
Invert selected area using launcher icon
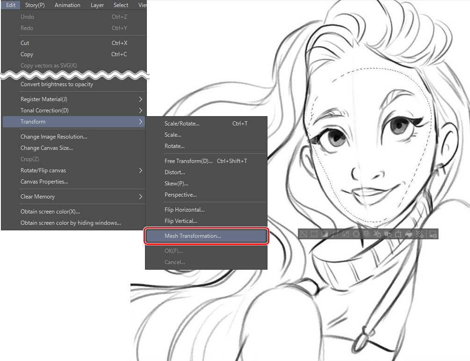(x=324, y=234)
